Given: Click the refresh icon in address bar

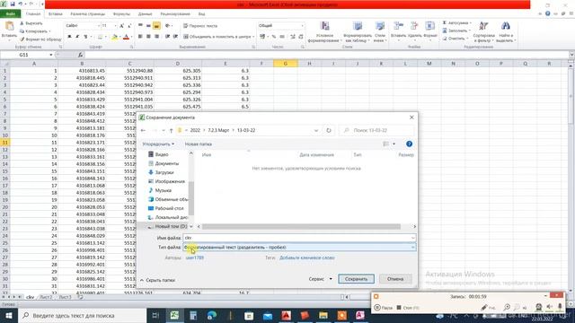Looking at the screenshot, I should [329, 130].
